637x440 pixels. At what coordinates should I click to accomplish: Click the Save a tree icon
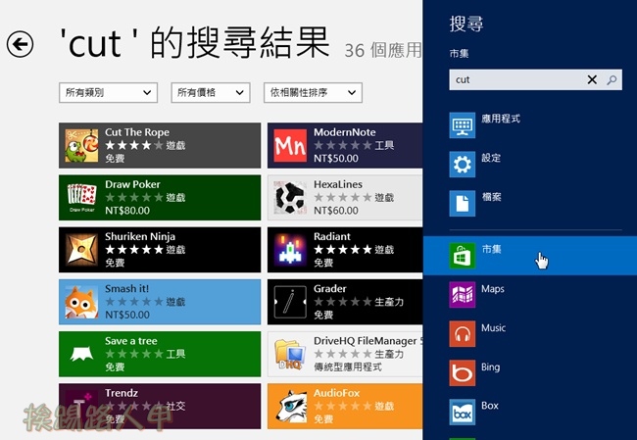pos(81,354)
